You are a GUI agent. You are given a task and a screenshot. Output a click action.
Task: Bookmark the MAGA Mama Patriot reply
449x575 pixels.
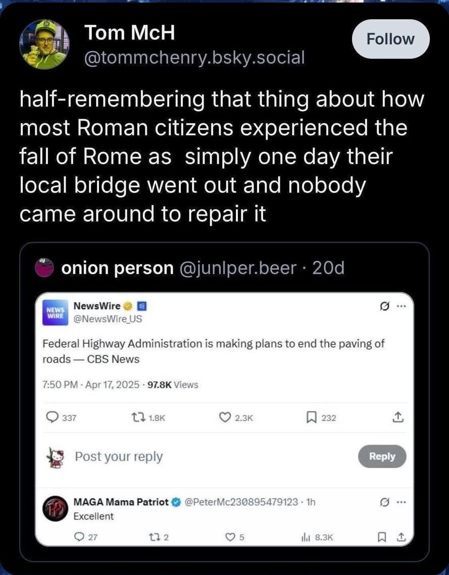(x=382, y=537)
